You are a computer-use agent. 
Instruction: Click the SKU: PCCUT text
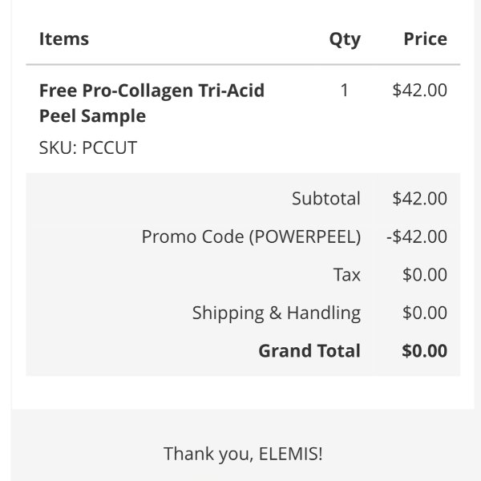[x=88, y=148]
